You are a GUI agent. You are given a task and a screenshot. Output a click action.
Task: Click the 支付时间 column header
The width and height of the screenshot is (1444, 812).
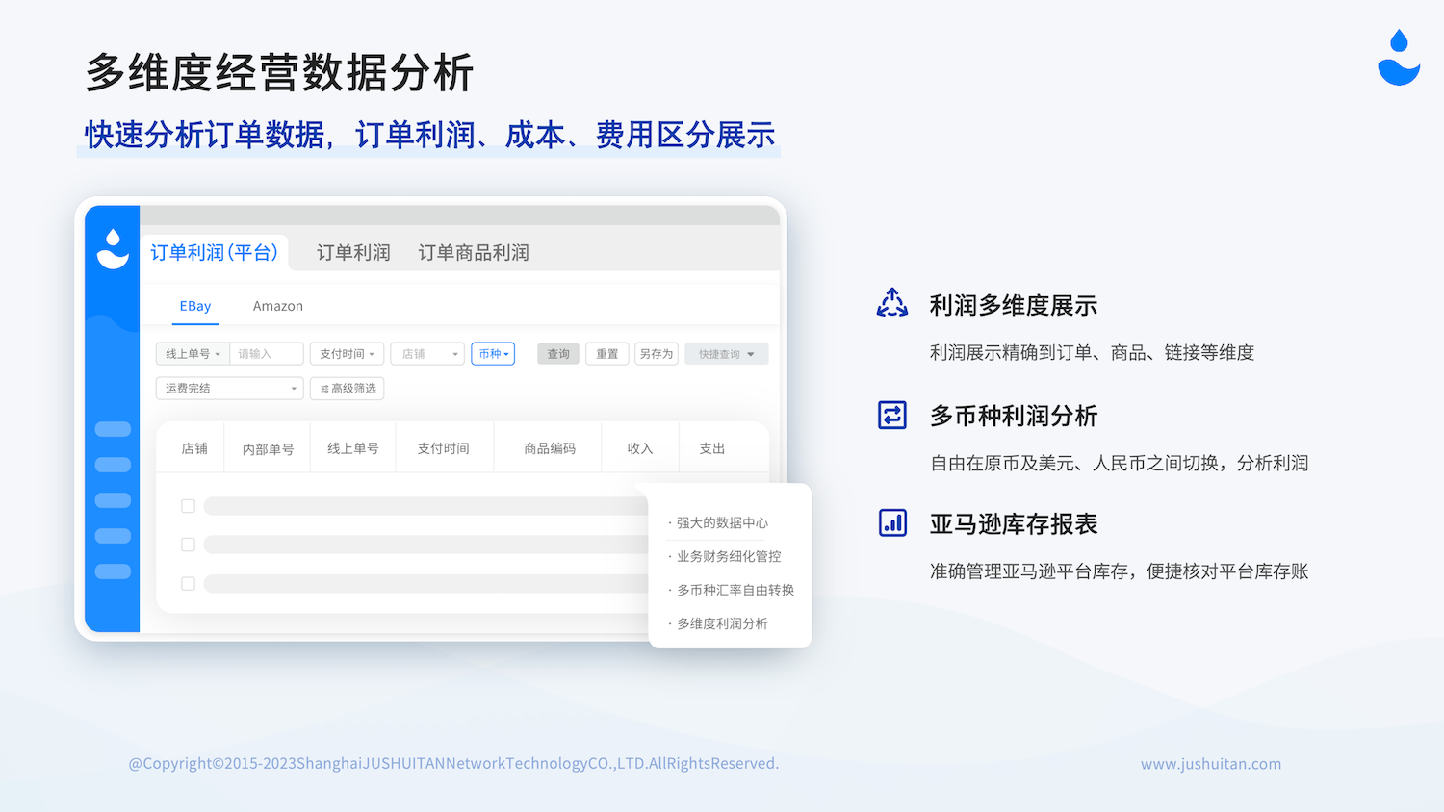pyautogui.click(x=444, y=448)
